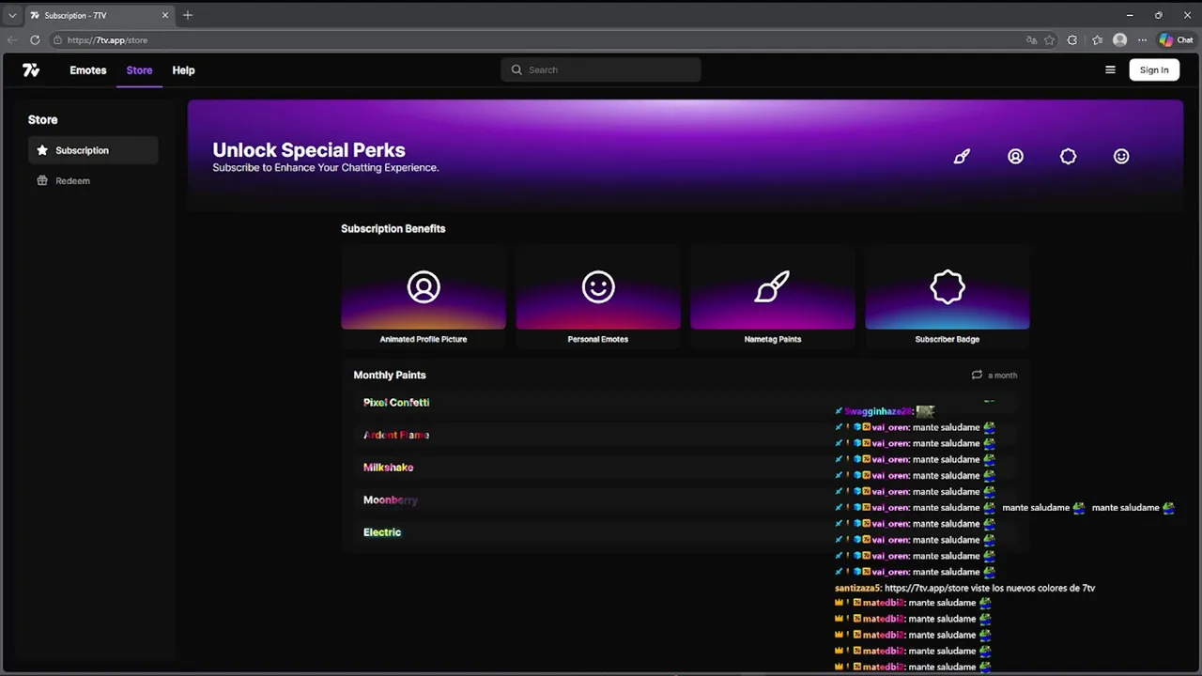
Task: Select the 'Subscription - 7TV' browser tab
Action: tap(99, 15)
